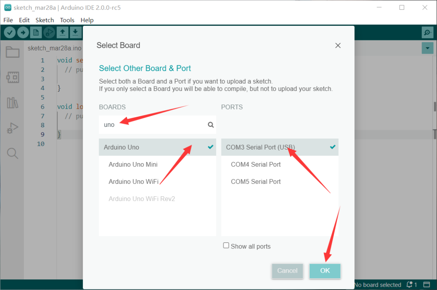Screen dimensions: 437x290
Task: Open the Boards Manager sidebar icon
Action: pos(13,77)
